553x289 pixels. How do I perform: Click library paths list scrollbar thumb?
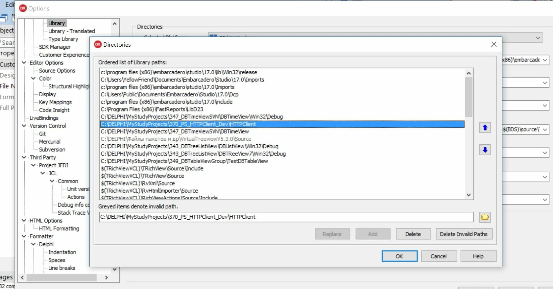(x=469, y=97)
